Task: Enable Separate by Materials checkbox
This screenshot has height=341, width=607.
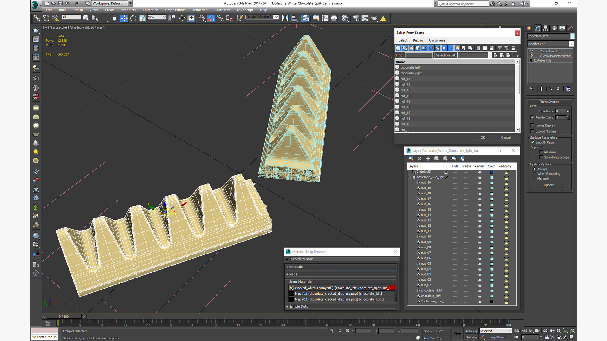Action: click(541, 152)
